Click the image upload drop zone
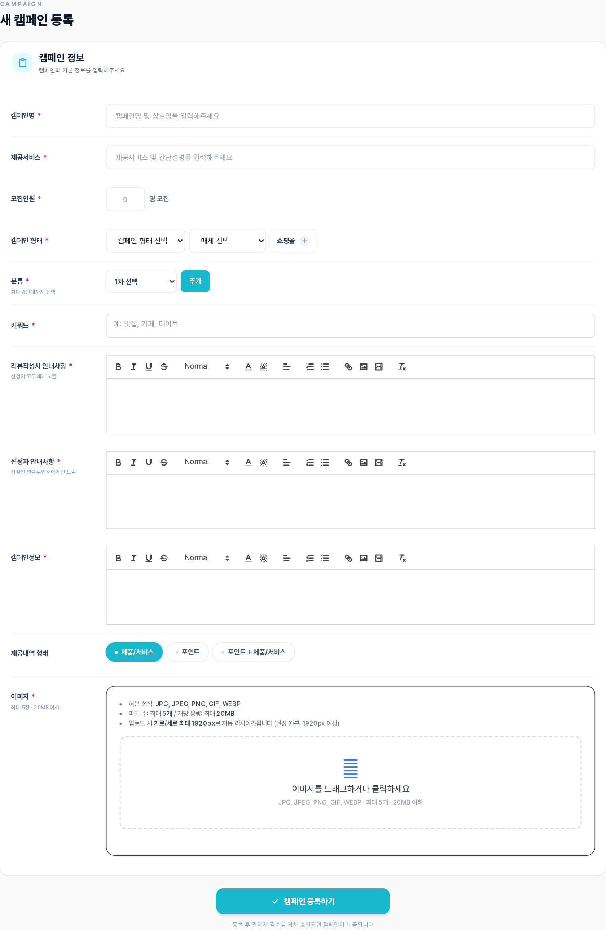Screen dimensions: 606x930 [350, 783]
